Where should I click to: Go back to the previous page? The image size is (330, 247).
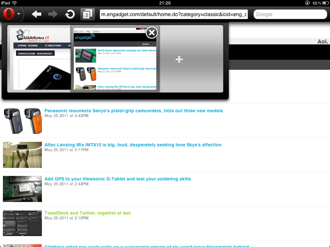click(36, 14)
